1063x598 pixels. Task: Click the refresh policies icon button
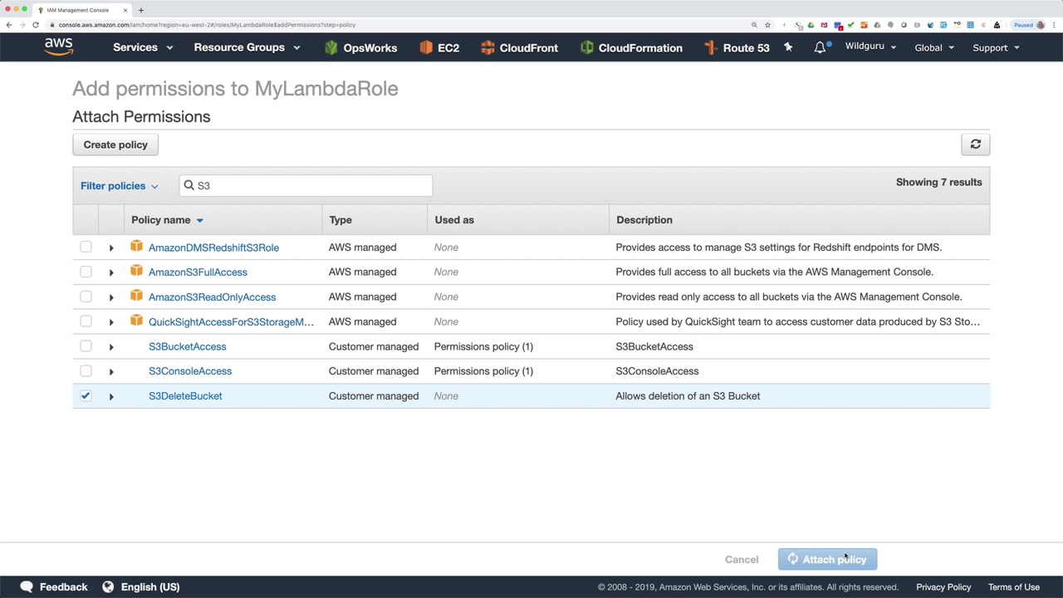coord(976,145)
